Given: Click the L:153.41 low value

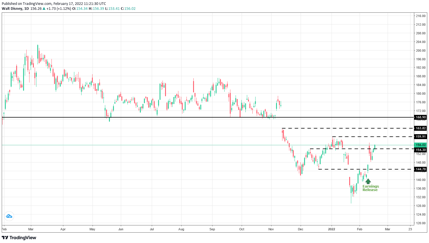Looking at the screenshot, I should [112, 9].
